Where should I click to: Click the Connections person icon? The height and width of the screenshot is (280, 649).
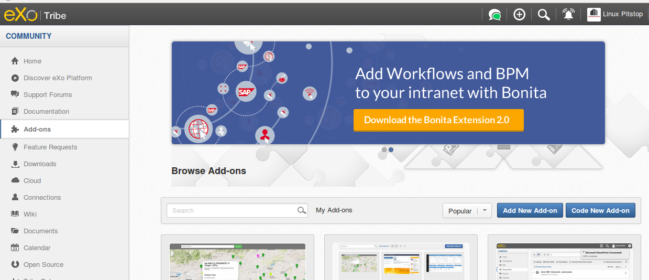coord(15,197)
